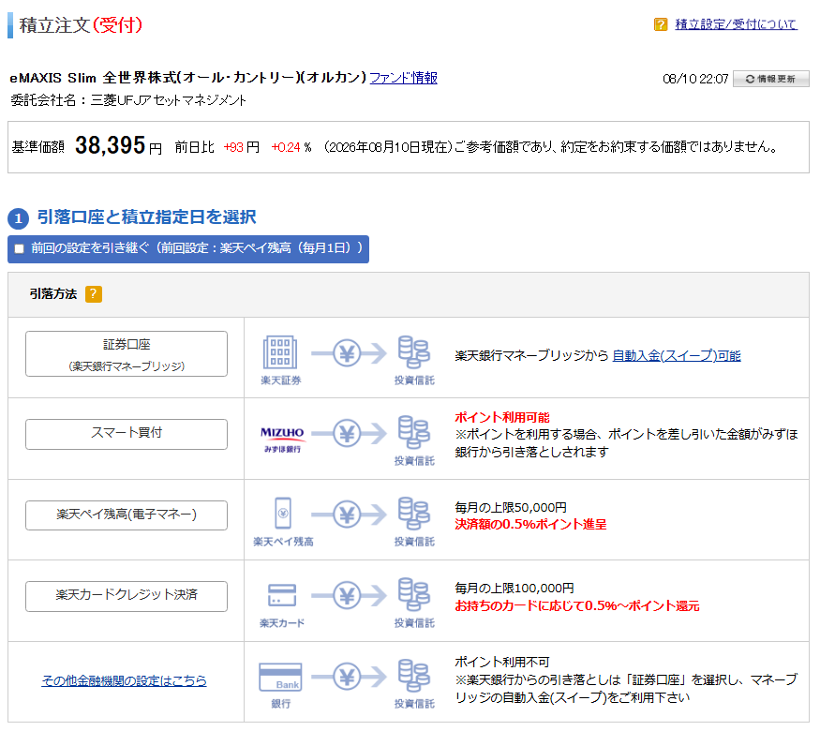820x731 pixels.
Task: Click yen arrow icon in みずほ銀行 row
Action: coord(349,434)
